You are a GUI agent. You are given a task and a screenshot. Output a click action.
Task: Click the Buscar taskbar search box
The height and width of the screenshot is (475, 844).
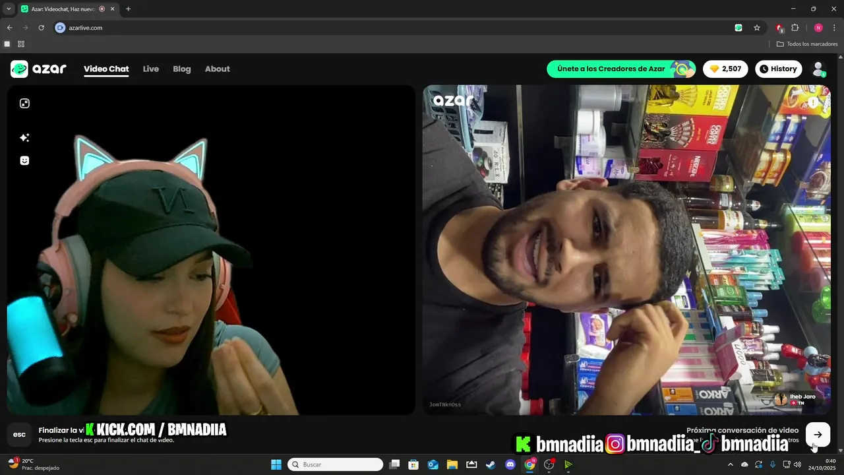coord(336,464)
